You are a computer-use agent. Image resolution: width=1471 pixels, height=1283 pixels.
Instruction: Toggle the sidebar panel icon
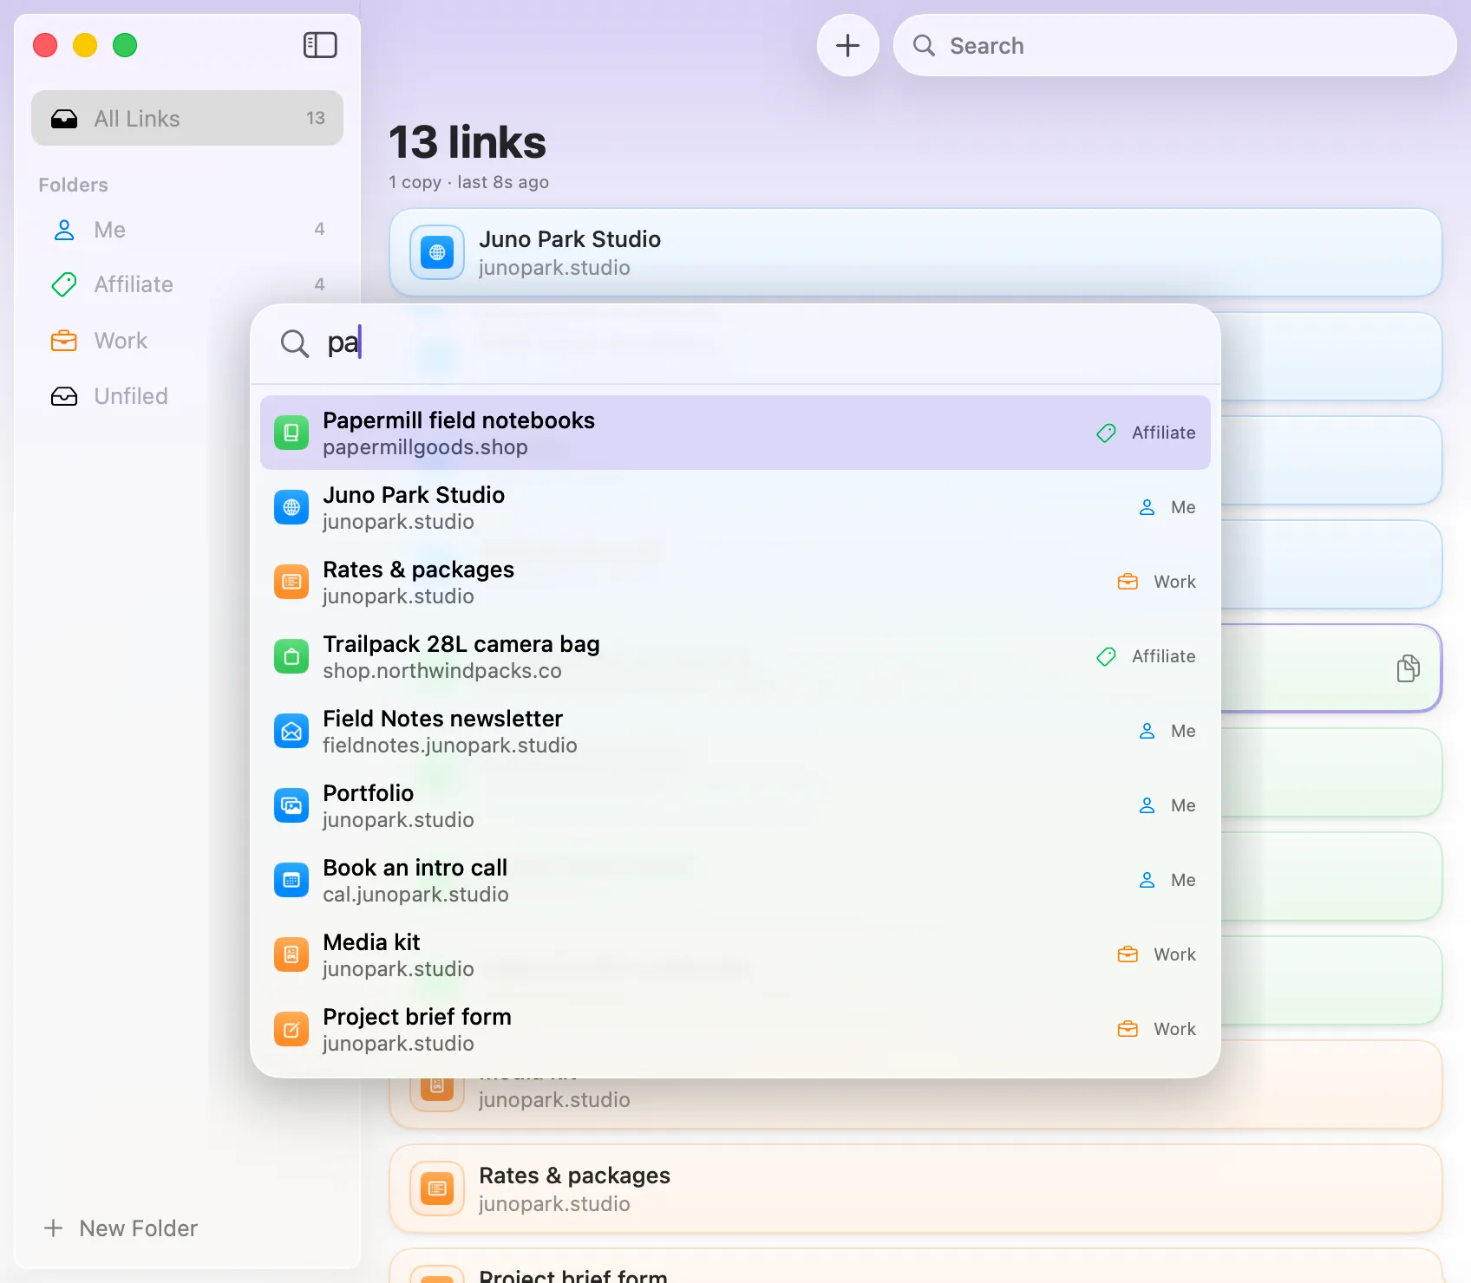[320, 45]
